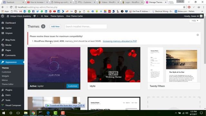Open Theme Editor submenu item

(x=7, y=84)
